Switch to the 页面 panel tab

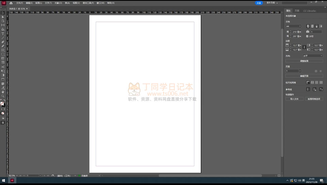tap(297, 11)
